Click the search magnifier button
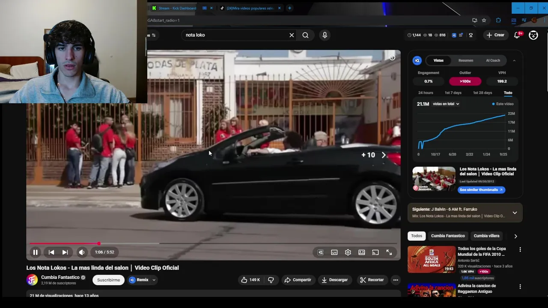Screen dimensions: 548x308 [x=305, y=35]
